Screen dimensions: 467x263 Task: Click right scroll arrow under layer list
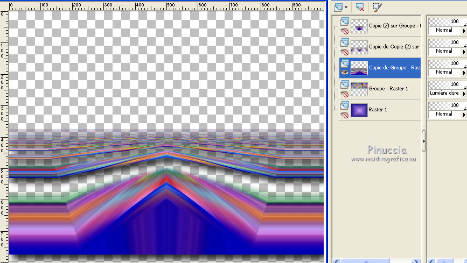click(416, 261)
